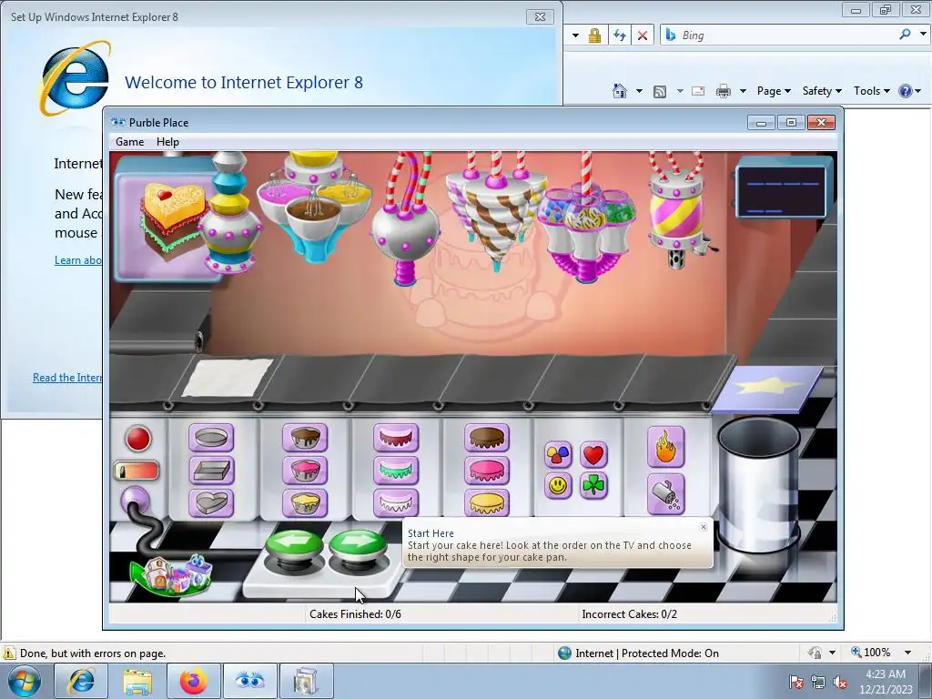Click the Read the Internet link in setup dialog
Viewport: 932px width, 699px height.
point(67,378)
